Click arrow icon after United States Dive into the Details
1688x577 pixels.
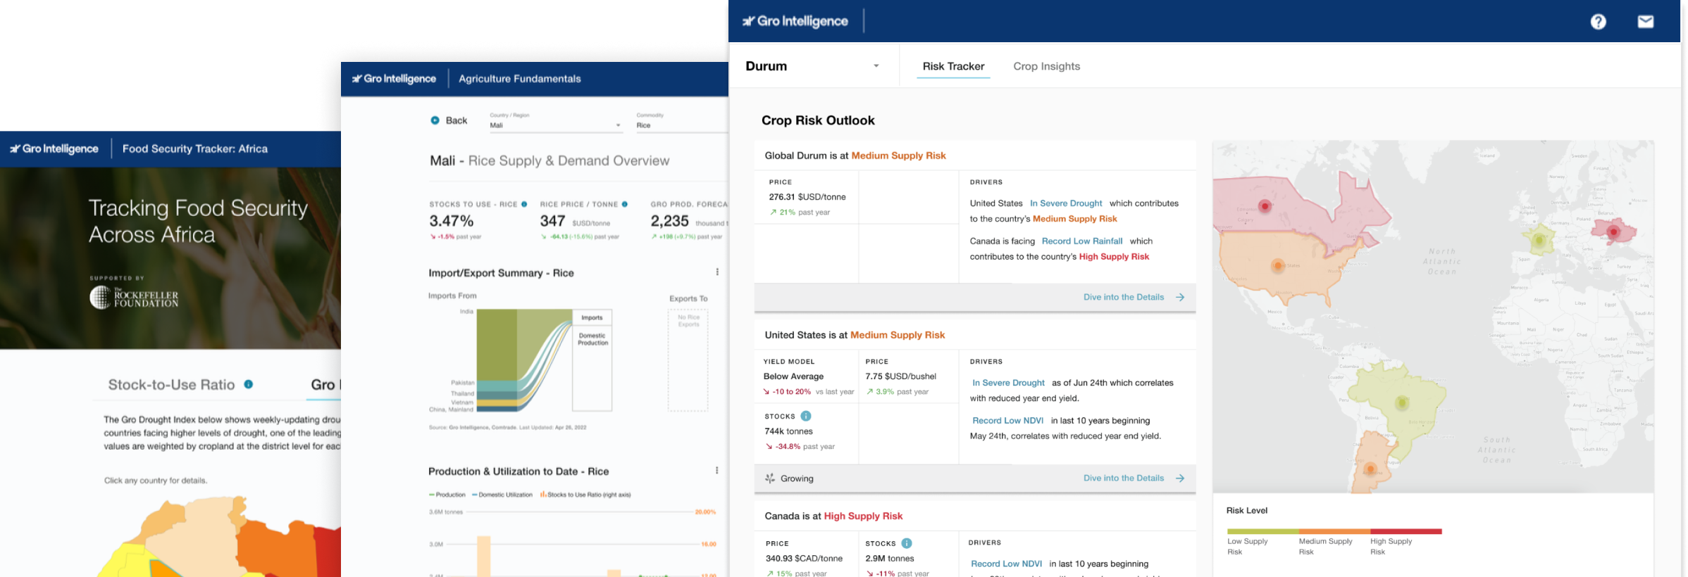point(1180,478)
